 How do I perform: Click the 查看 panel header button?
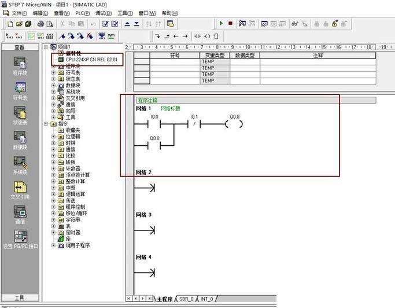[20, 47]
